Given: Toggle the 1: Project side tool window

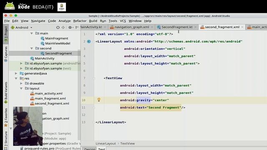Looking at the screenshot, I should [6, 34].
